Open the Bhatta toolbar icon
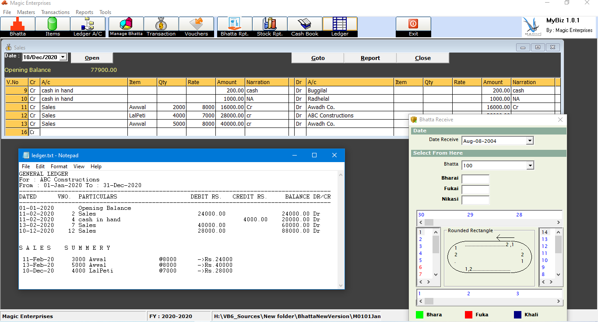 [x=18, y=27]
